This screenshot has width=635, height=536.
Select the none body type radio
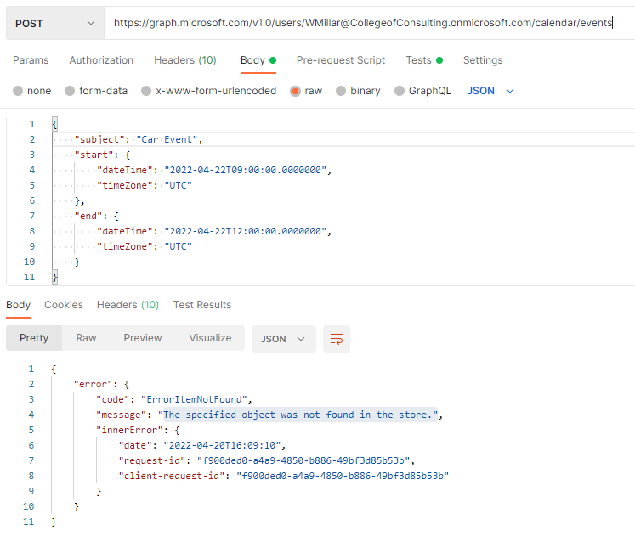[18, 91]
